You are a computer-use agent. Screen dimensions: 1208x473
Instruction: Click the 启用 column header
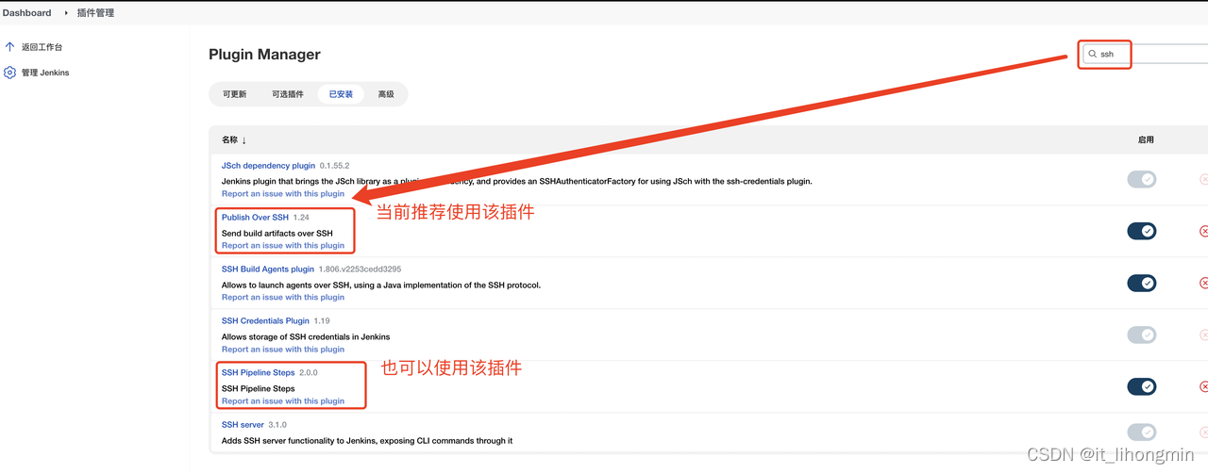[x=1146, y=139]
